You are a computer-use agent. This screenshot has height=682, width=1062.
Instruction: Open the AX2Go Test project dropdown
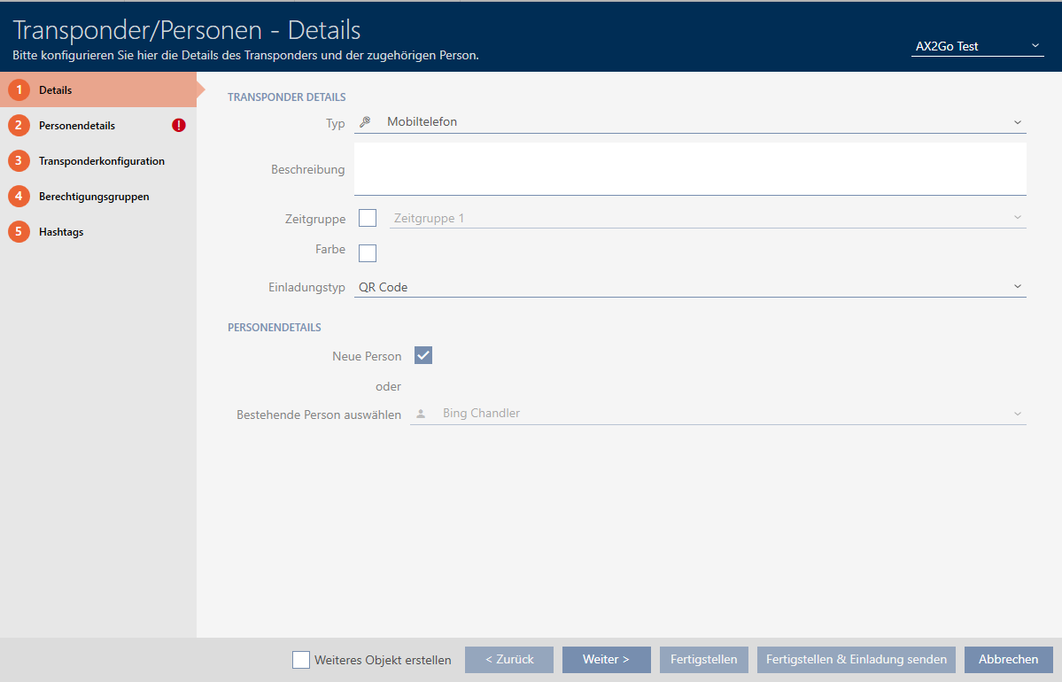[977, 46]
